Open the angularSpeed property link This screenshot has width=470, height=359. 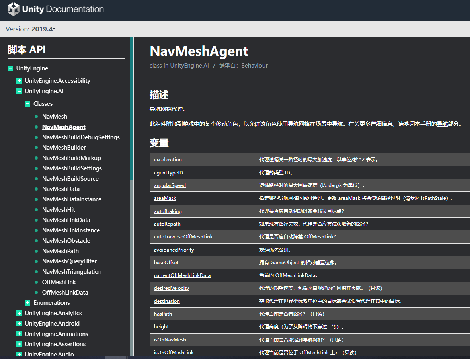[x=170, y=185]
